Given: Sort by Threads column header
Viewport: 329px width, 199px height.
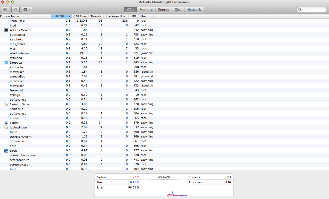Looking at the screenshot, I should 96,16.
